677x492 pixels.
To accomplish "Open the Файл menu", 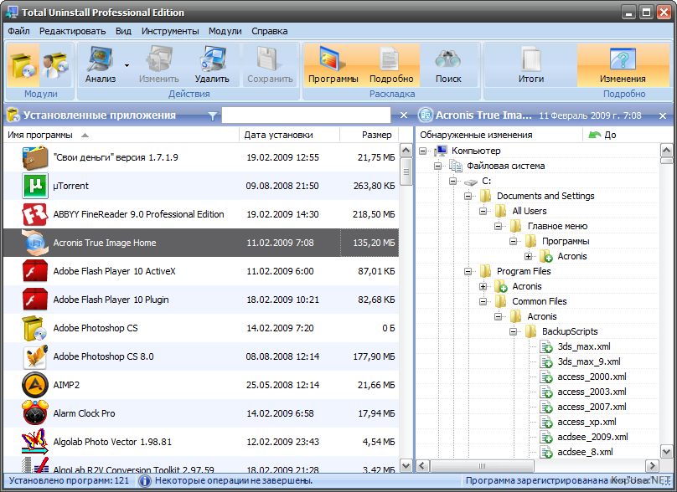I will pos(18,31).
